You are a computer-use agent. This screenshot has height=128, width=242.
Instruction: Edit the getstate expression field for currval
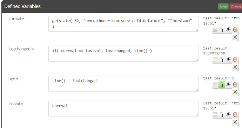(123, 23)
